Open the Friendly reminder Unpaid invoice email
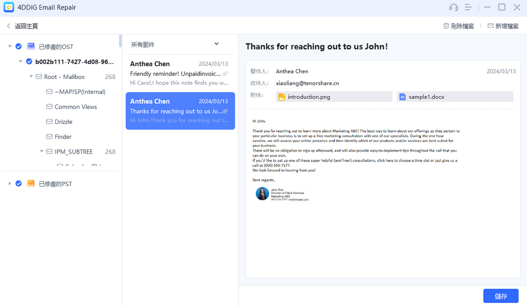This screenshot has height=306, width=527. tap(180, 73)
